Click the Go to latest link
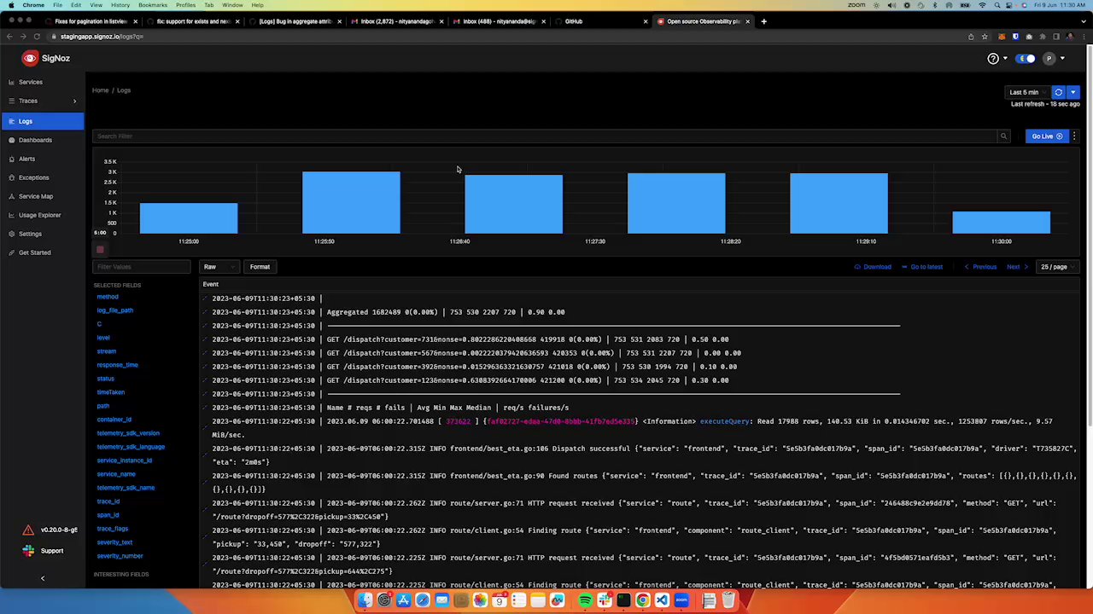Image resolution: width=1093 pixels, height=614 pixels. point(922,267)
